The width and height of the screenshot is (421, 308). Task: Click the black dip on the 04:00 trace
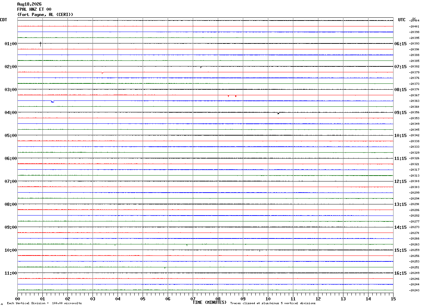point(278,113)
